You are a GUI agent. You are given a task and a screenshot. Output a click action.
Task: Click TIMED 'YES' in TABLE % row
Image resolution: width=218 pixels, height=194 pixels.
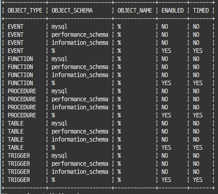click(198, 148)
